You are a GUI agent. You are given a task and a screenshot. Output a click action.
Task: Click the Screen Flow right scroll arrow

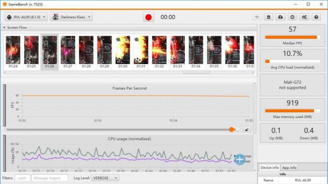pos(252,73)
